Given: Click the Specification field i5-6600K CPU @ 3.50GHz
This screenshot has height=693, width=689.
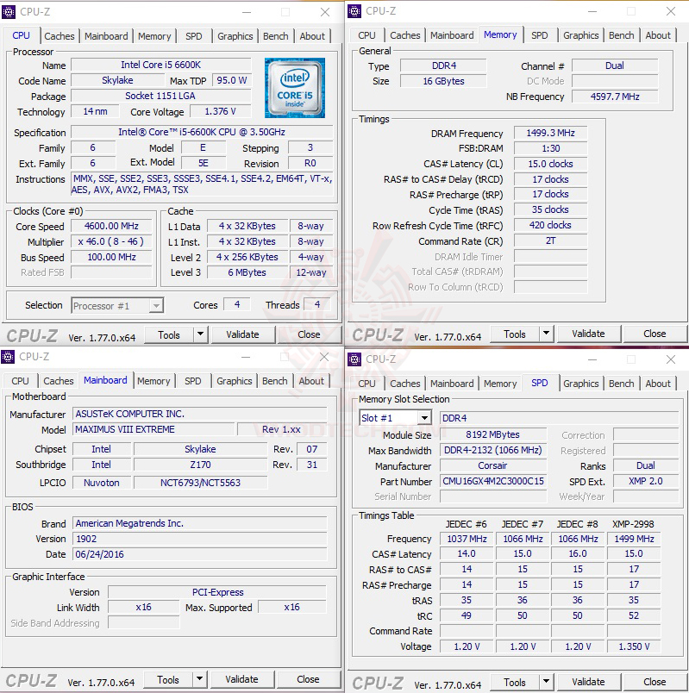Looking at the screenshot, I should (202, 132).
